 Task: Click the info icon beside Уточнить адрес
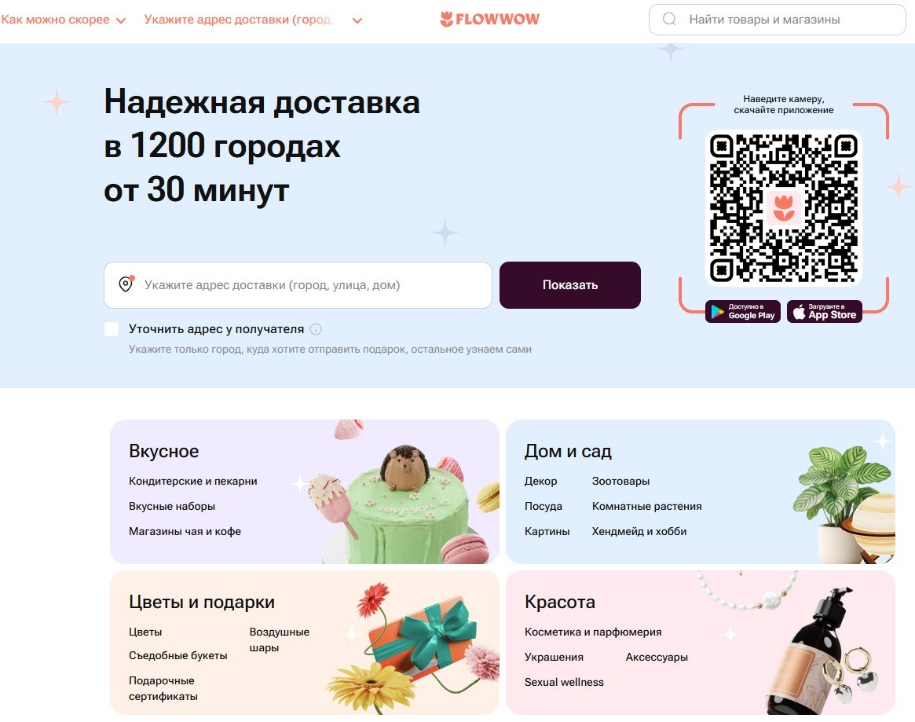click(316, 329)
